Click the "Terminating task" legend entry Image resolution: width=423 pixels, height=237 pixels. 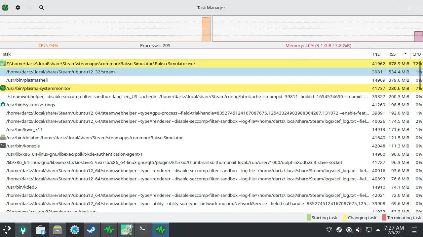402,218
